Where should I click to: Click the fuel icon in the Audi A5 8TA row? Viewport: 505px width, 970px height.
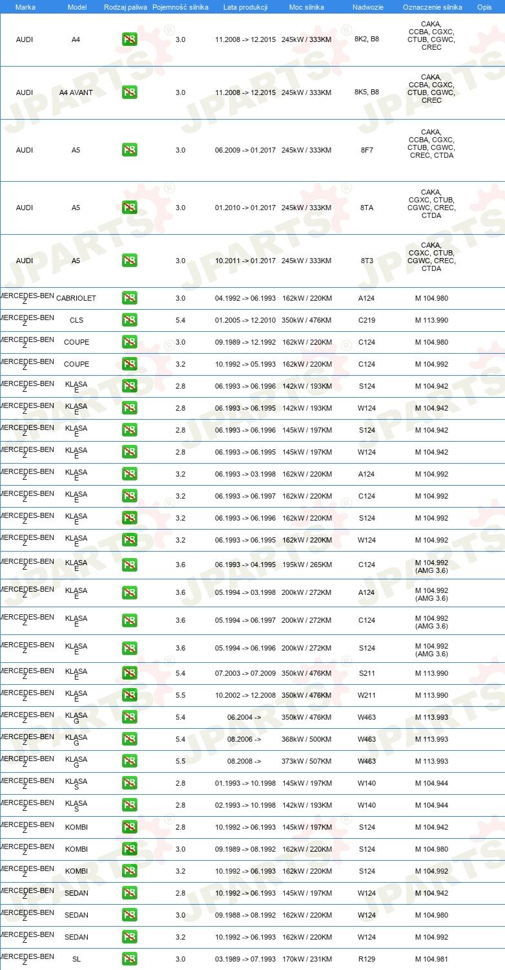point(129,208)
